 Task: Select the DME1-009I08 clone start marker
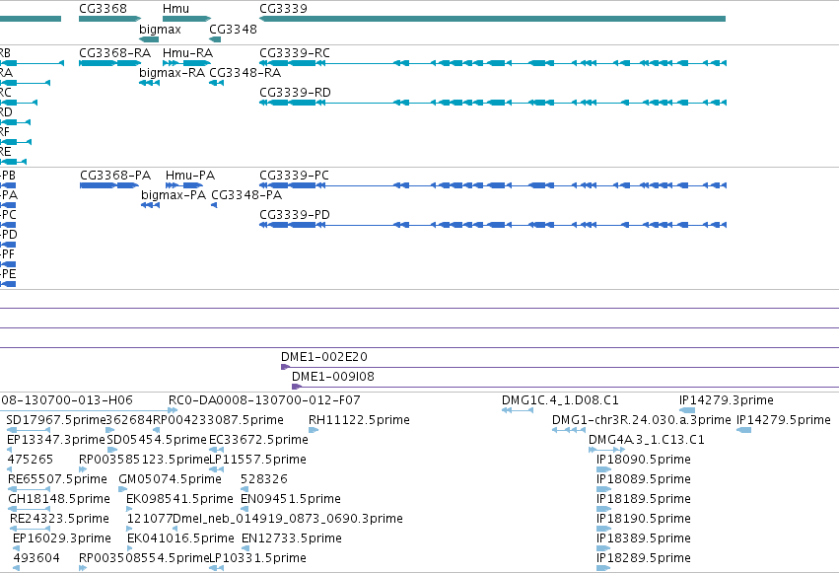tap(297, 387)
